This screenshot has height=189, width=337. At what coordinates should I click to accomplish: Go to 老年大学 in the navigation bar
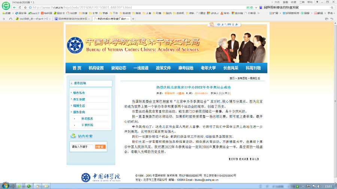[208, 68]
